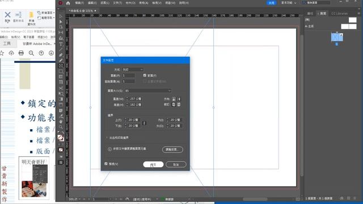Select the Pencil tool
The image size is (363, 204).
click(x=61, y=61)
